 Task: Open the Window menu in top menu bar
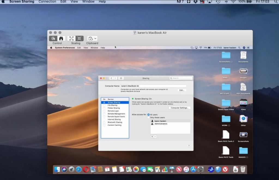(88, 2)
